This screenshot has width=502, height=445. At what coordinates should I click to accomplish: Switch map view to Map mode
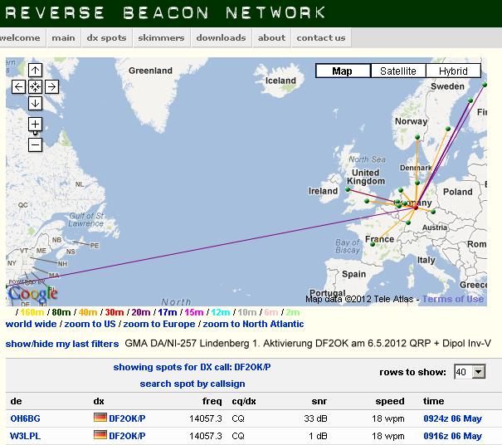tap(343, 71)
